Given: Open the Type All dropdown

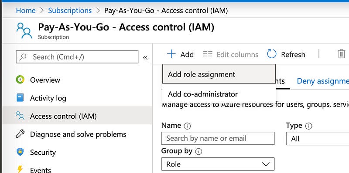Looking at the screenshot, I should tap(318, 139).
